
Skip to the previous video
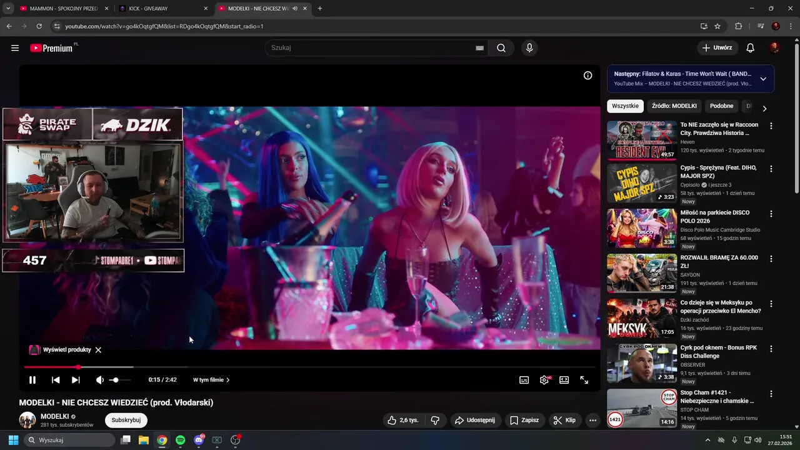tap(56, 380)
